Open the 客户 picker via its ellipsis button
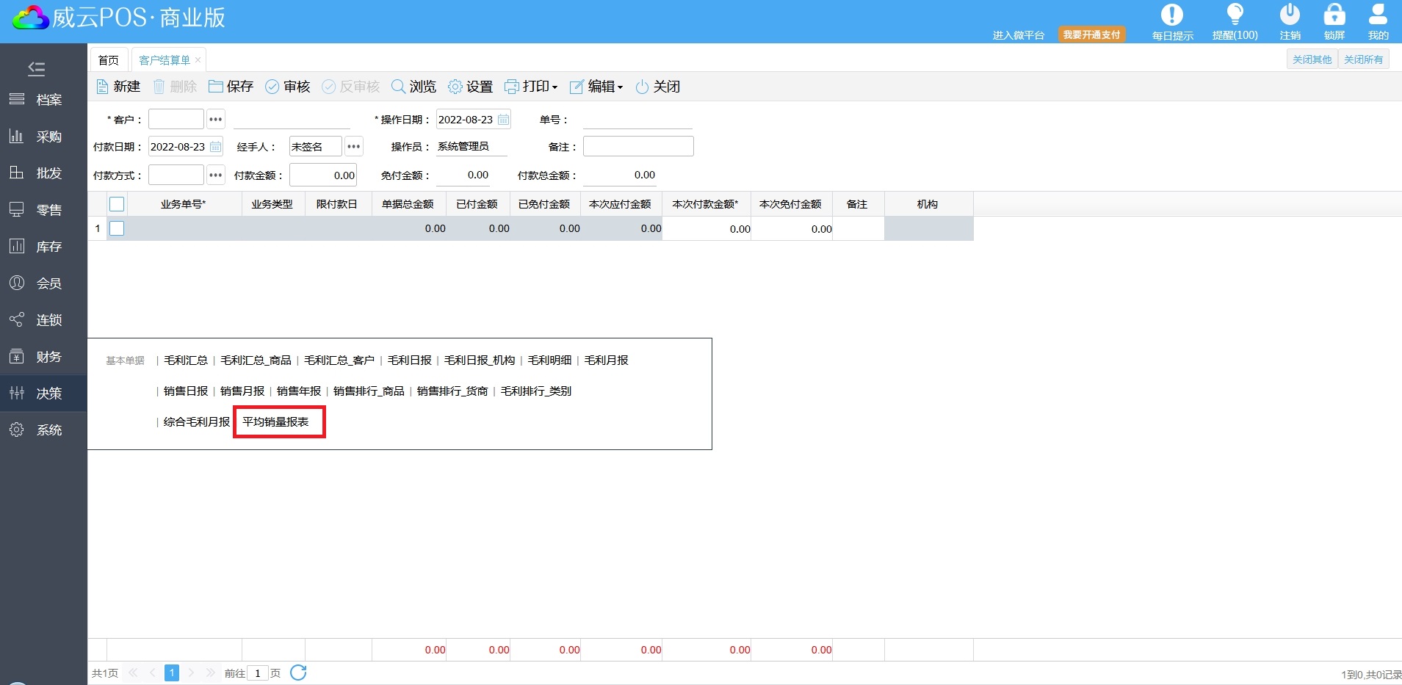The width and height of the screenshot is (1402, 685). click(215, 119)
